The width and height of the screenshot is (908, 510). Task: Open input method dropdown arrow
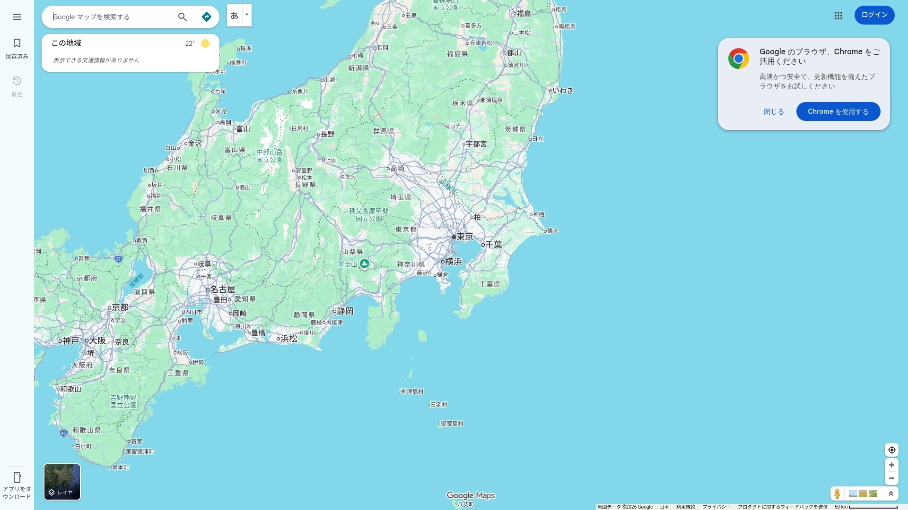click(x=246, y=15)
